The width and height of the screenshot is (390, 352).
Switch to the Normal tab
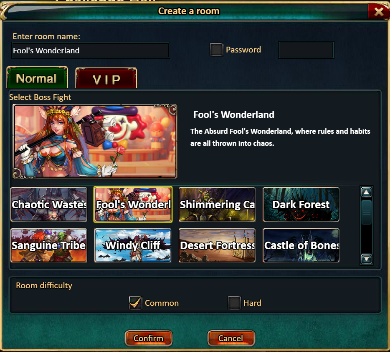click(37, 77)
